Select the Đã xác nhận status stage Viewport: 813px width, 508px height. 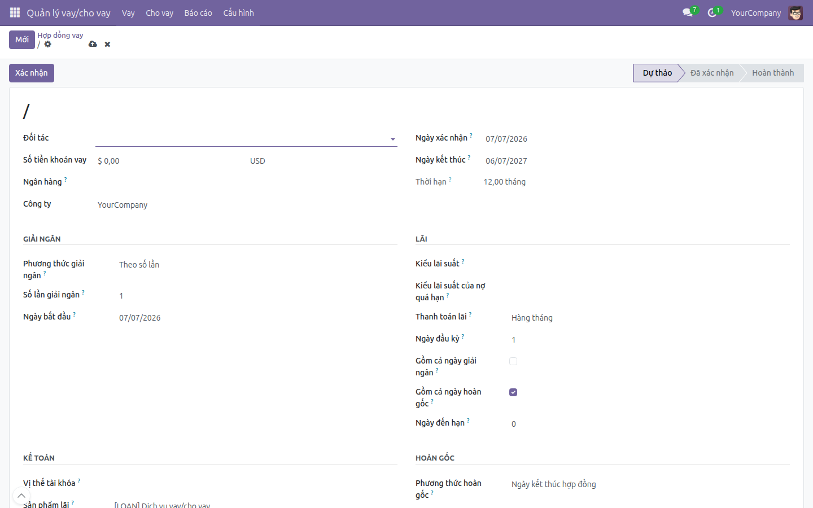point(712,73)
